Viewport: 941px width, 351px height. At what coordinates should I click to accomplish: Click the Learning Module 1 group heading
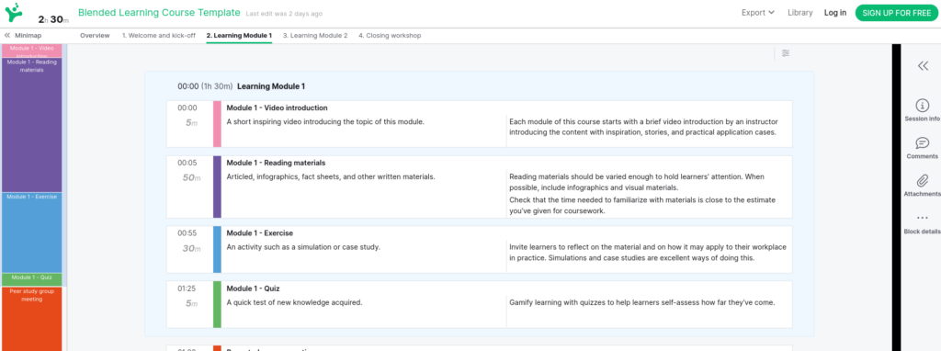[x=271, y=86]
